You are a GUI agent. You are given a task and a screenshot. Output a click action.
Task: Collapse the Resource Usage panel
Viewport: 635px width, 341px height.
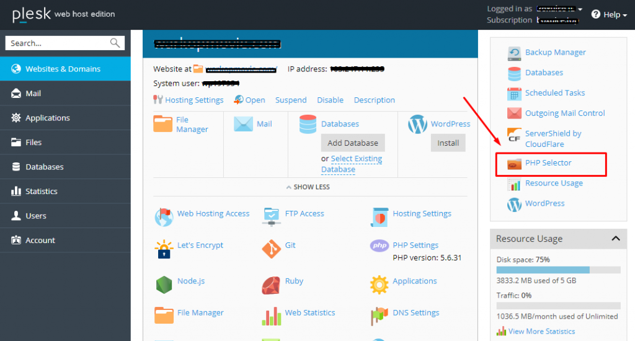coord(616,239)
